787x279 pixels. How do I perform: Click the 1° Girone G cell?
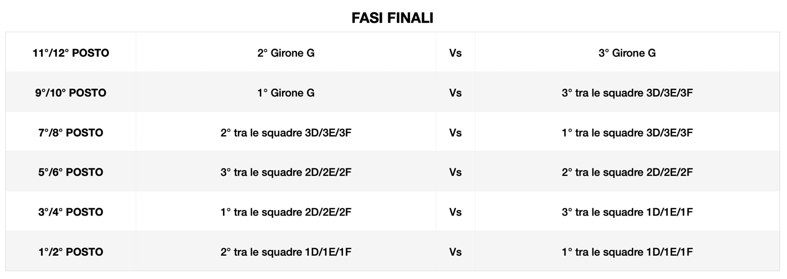click(x=286, y=93)
